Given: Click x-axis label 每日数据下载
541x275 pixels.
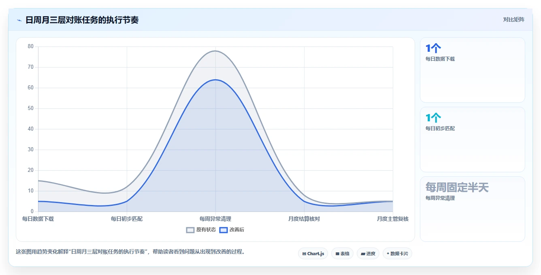Looking at the screenshot, I should tap(38, 219).
